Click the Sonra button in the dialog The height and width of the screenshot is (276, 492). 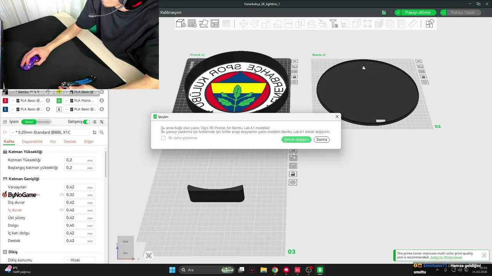tap(322, 140)
